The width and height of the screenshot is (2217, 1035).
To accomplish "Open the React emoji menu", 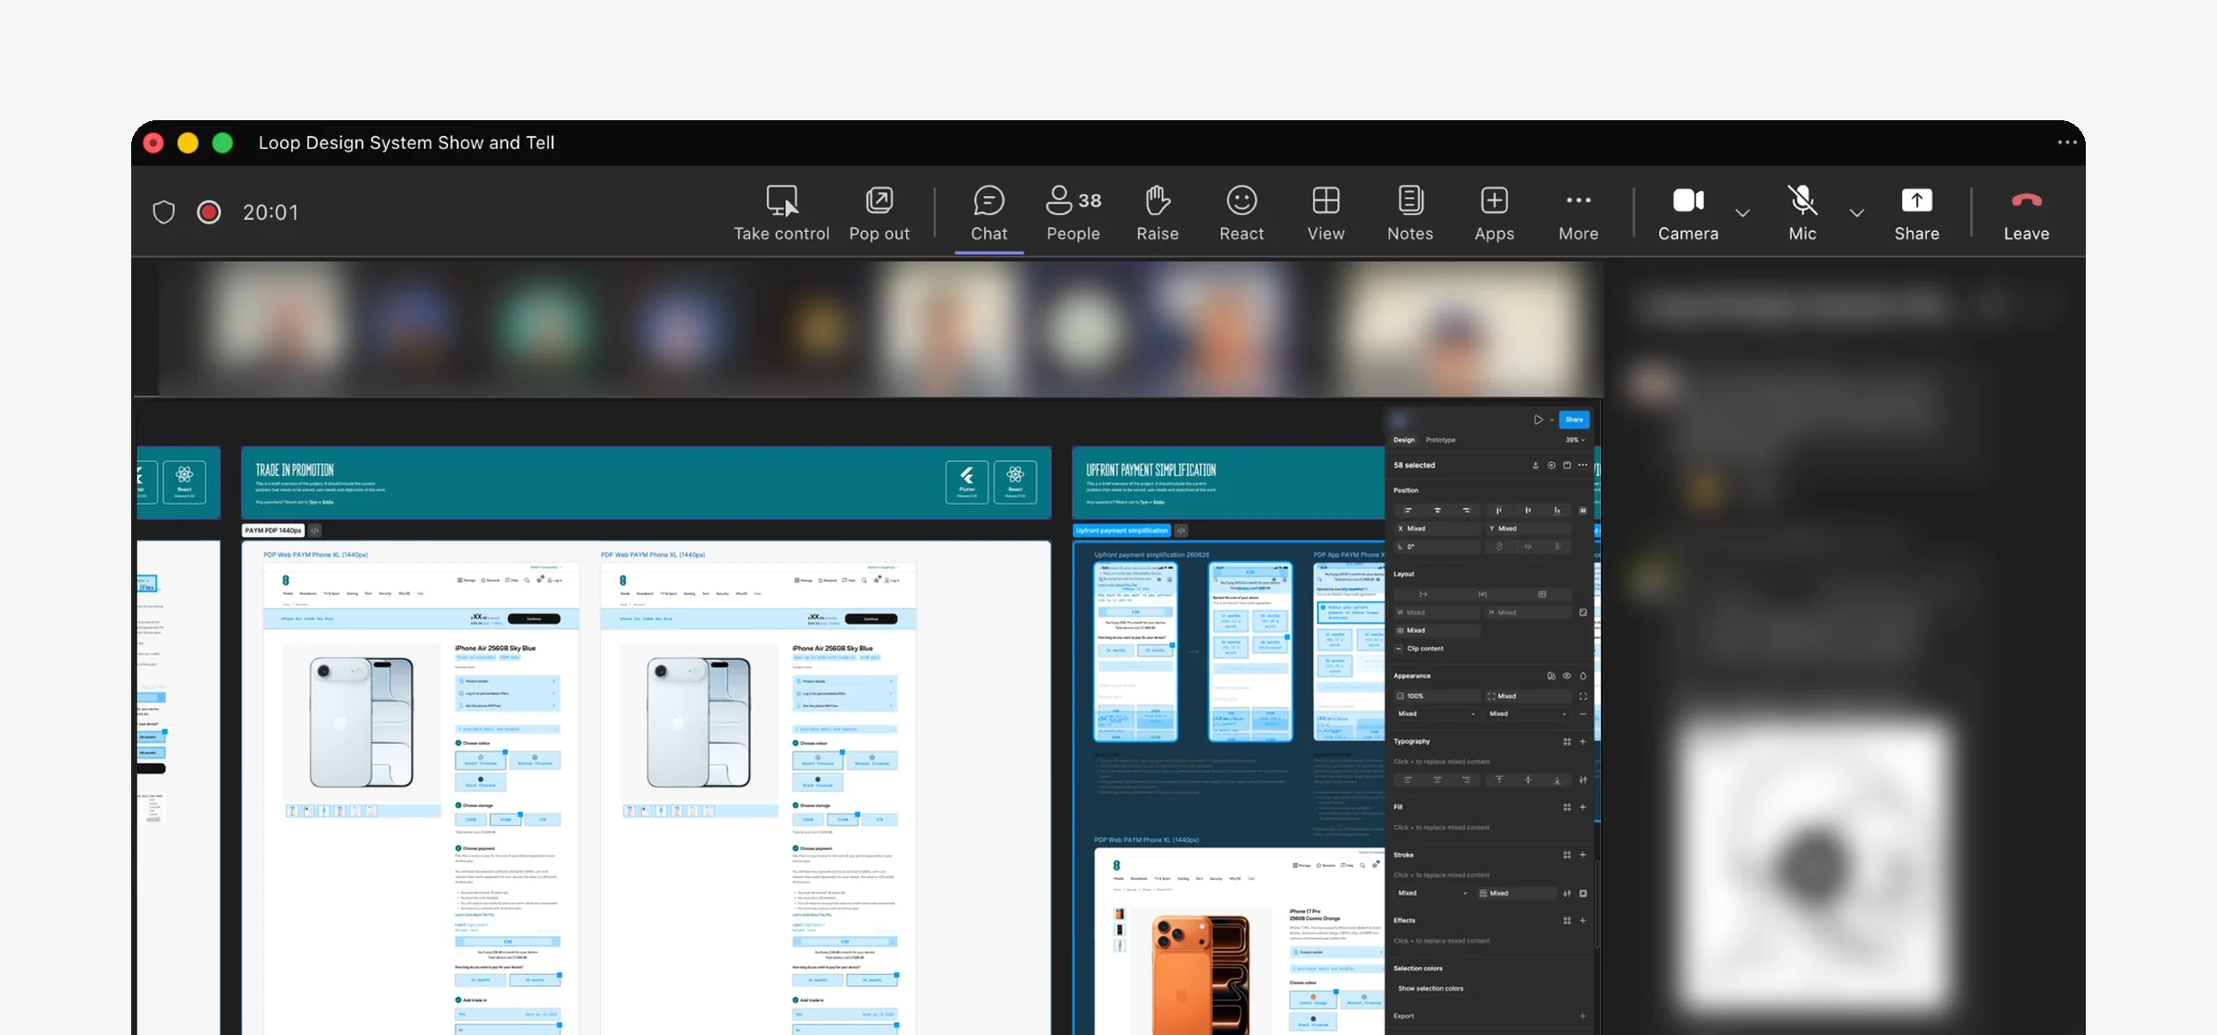I will (1242, 213).
